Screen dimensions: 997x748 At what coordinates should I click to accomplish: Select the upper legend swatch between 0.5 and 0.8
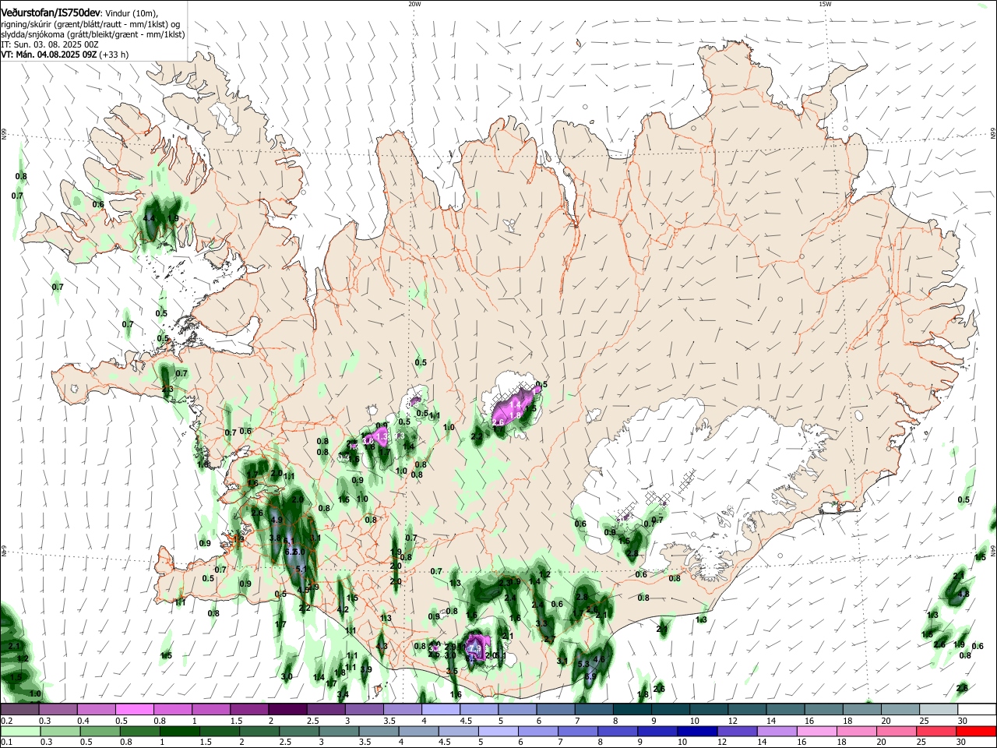(133, 709)
